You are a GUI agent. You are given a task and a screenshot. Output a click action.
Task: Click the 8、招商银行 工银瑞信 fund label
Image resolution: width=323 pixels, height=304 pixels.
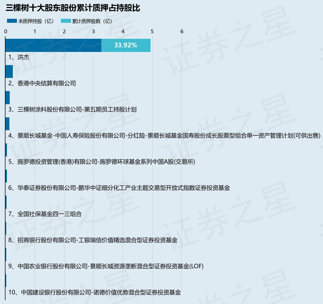click(93, 240)
